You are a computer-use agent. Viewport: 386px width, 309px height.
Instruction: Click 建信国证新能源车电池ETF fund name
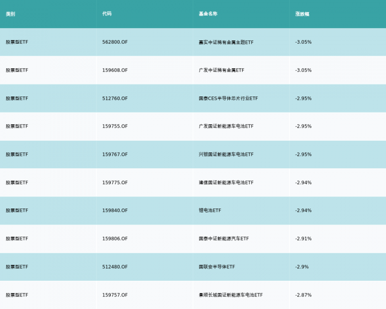click(x=226, y=183)
